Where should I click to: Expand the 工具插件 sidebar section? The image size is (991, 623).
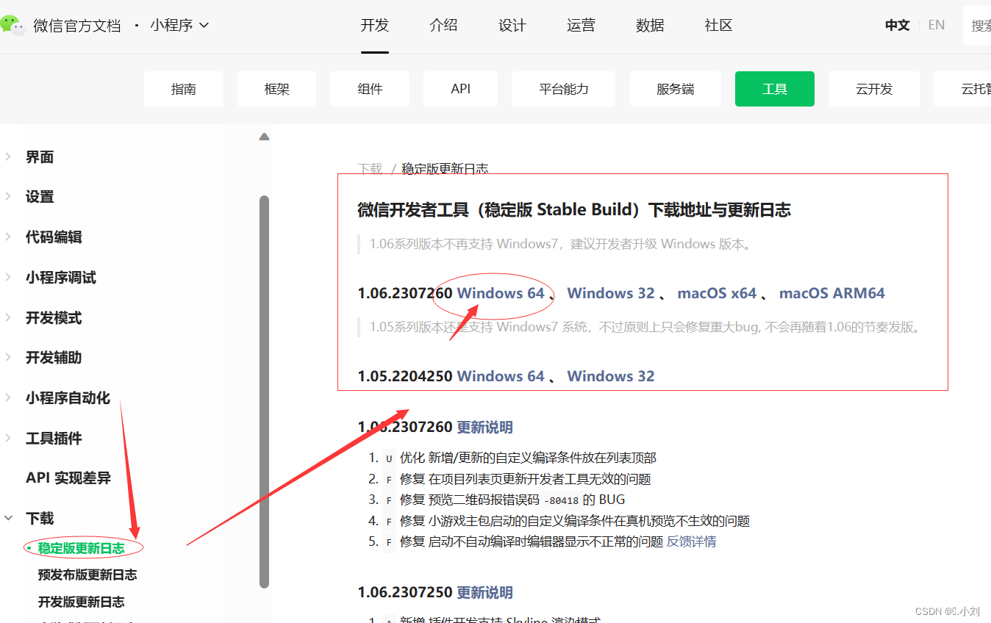click(x=54, y=439)
